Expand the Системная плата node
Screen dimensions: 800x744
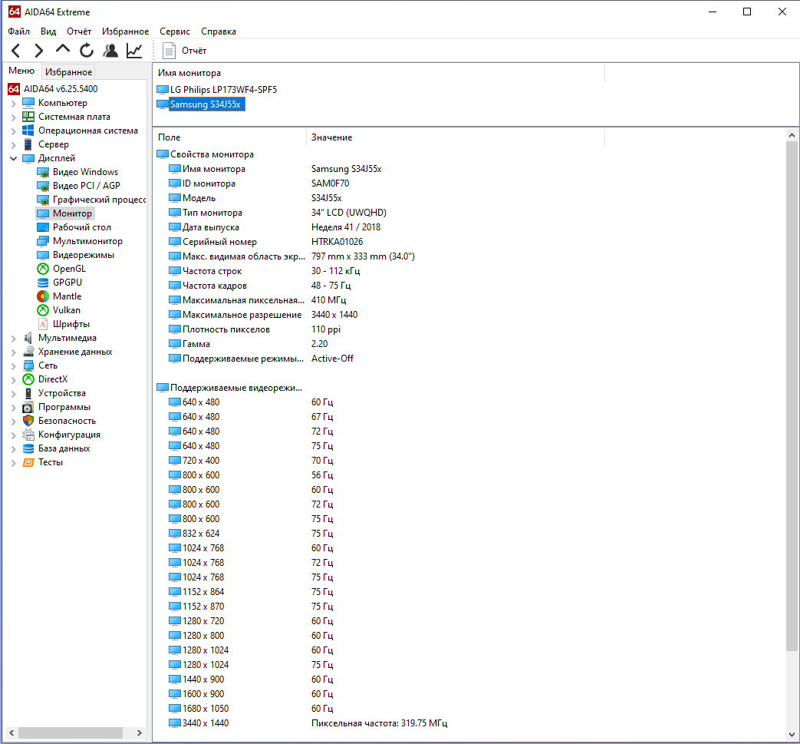pyautogui.click(x=14, y=117)
